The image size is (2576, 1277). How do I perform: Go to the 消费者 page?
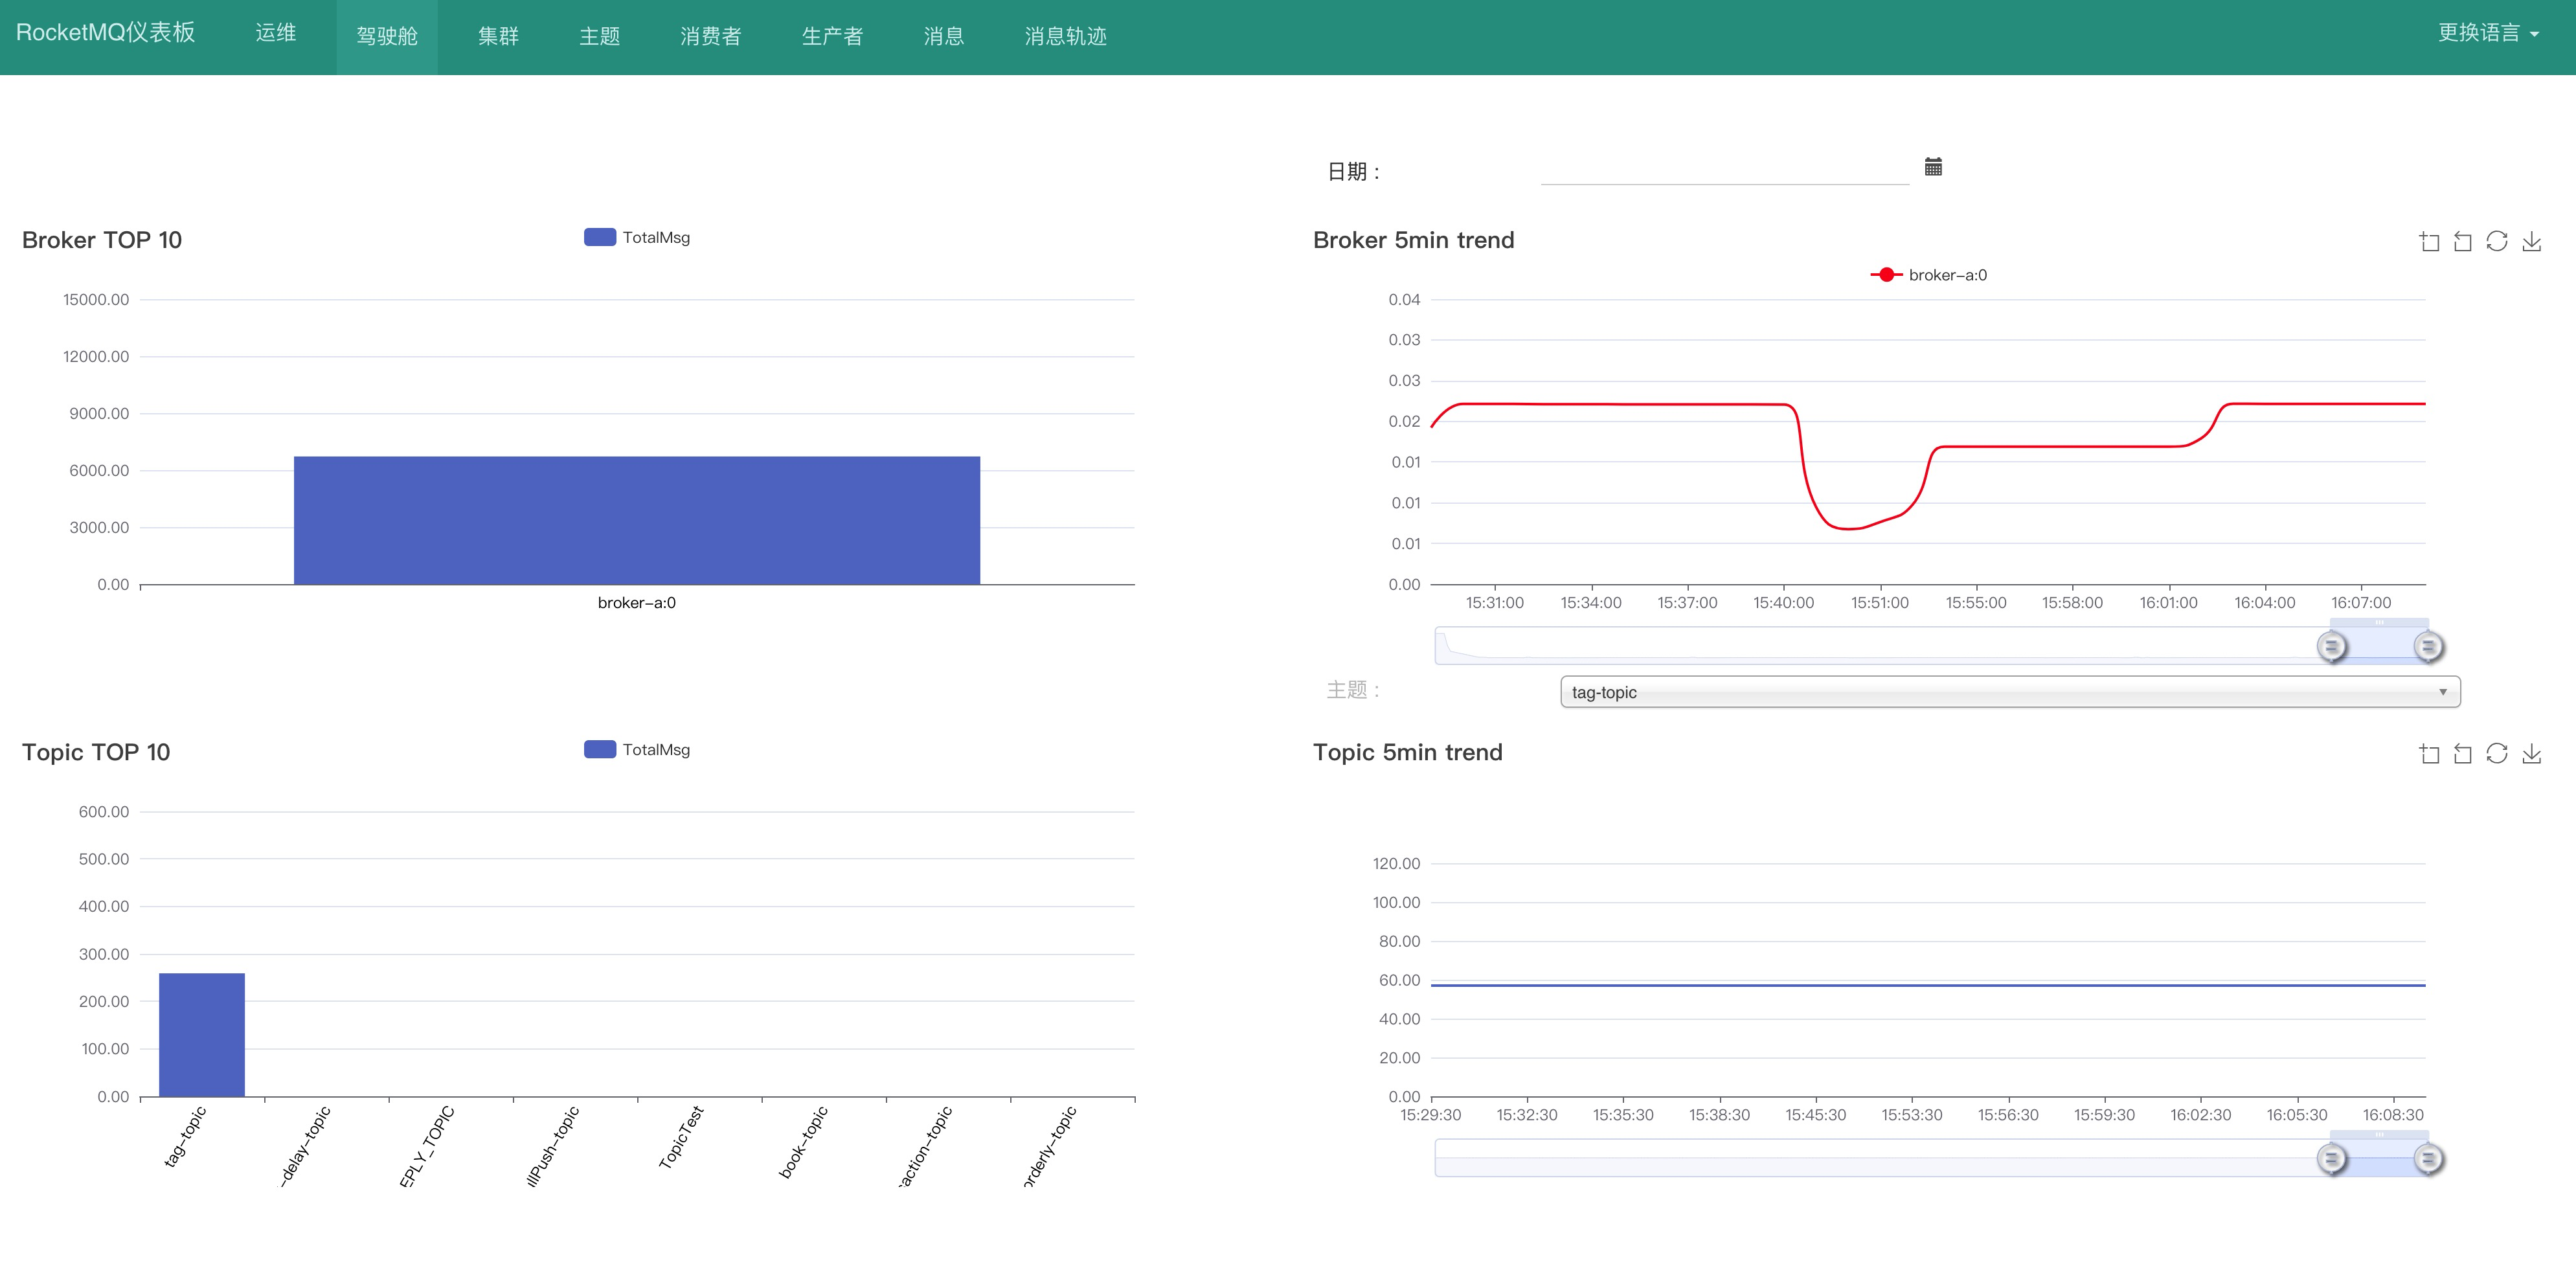(710, 37)
